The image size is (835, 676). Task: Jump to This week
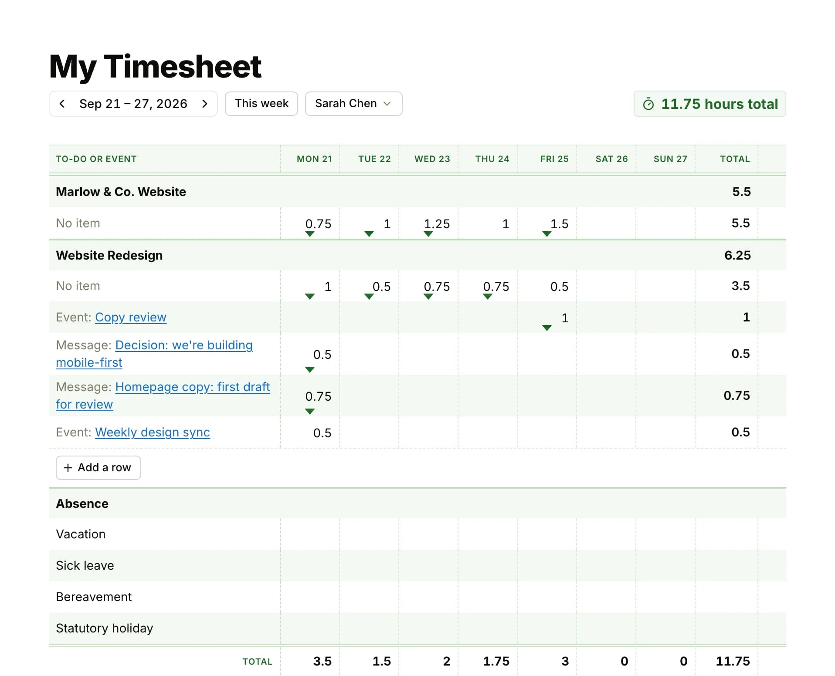tap(261, 104)
